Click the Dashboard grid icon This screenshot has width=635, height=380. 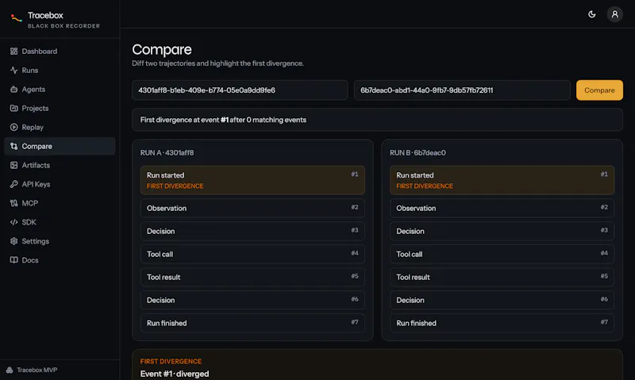(x=13, y=52)
